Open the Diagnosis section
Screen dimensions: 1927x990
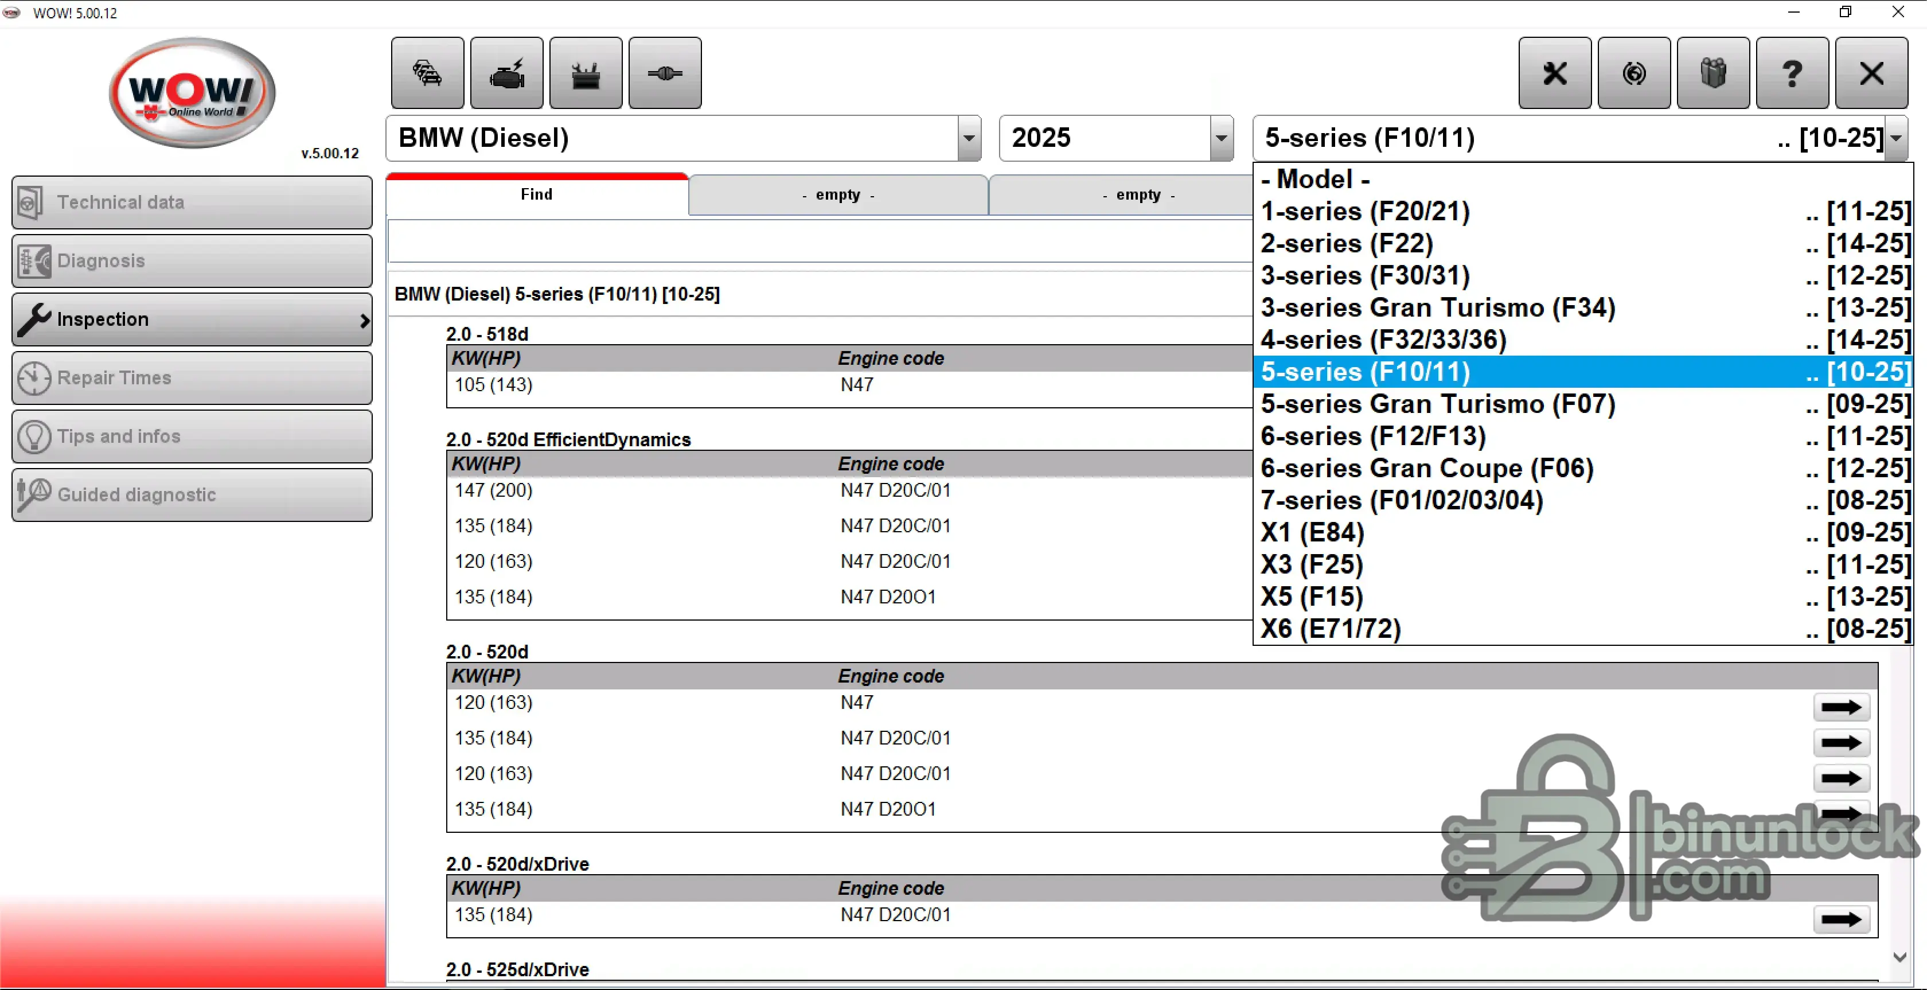tap(192, 260)
